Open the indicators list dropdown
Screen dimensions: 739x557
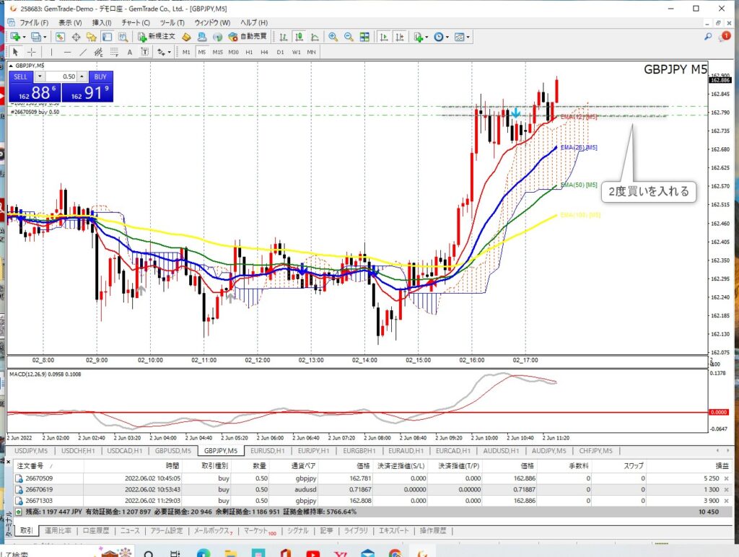click(421, 37)
